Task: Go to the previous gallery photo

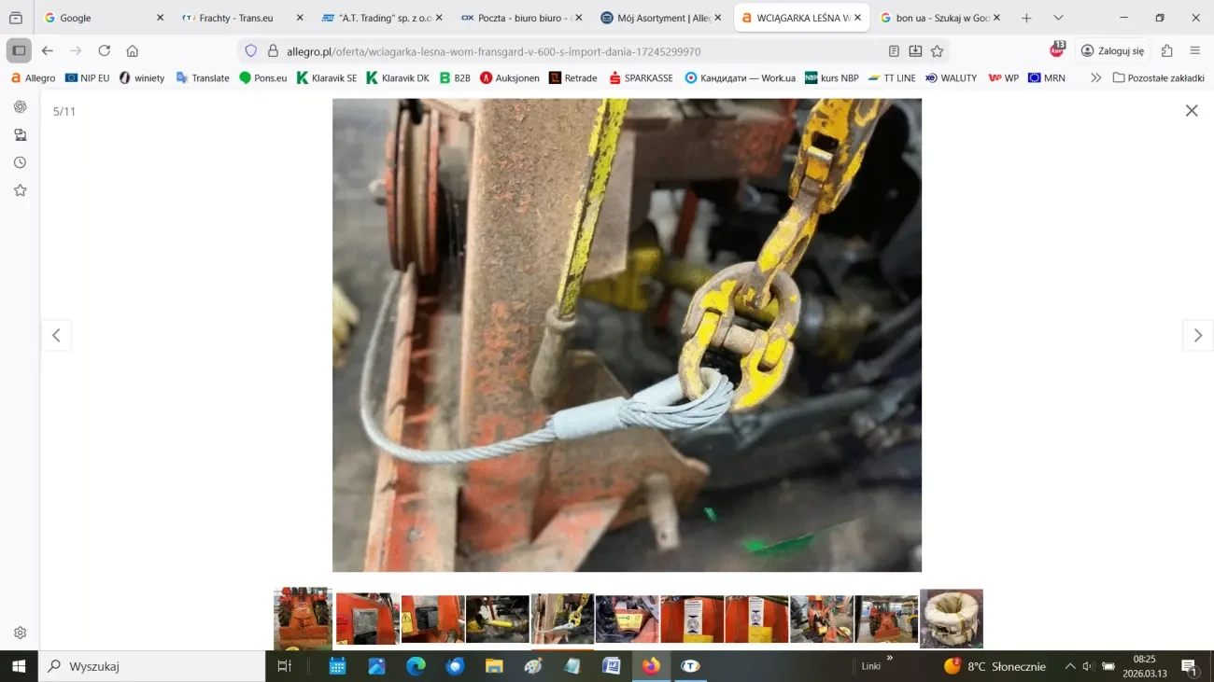Action: pos(56,336)
